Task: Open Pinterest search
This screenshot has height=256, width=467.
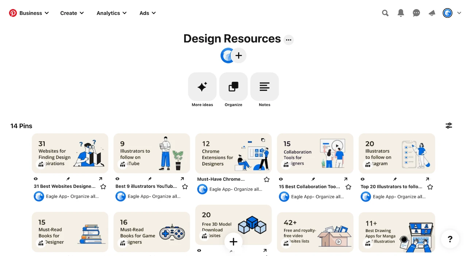Action: [x=385, y=13]
